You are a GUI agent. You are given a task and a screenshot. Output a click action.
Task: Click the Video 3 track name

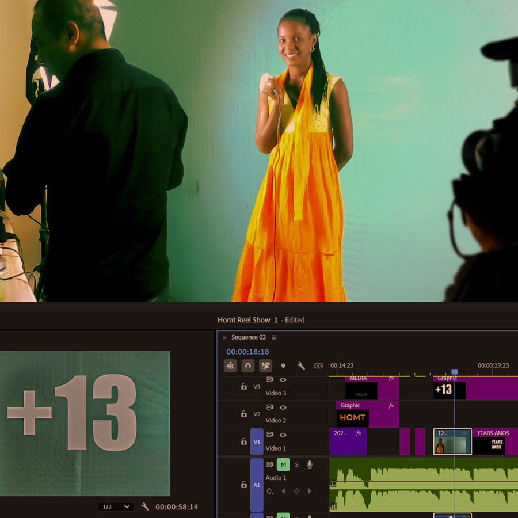[x=276, y=393]
